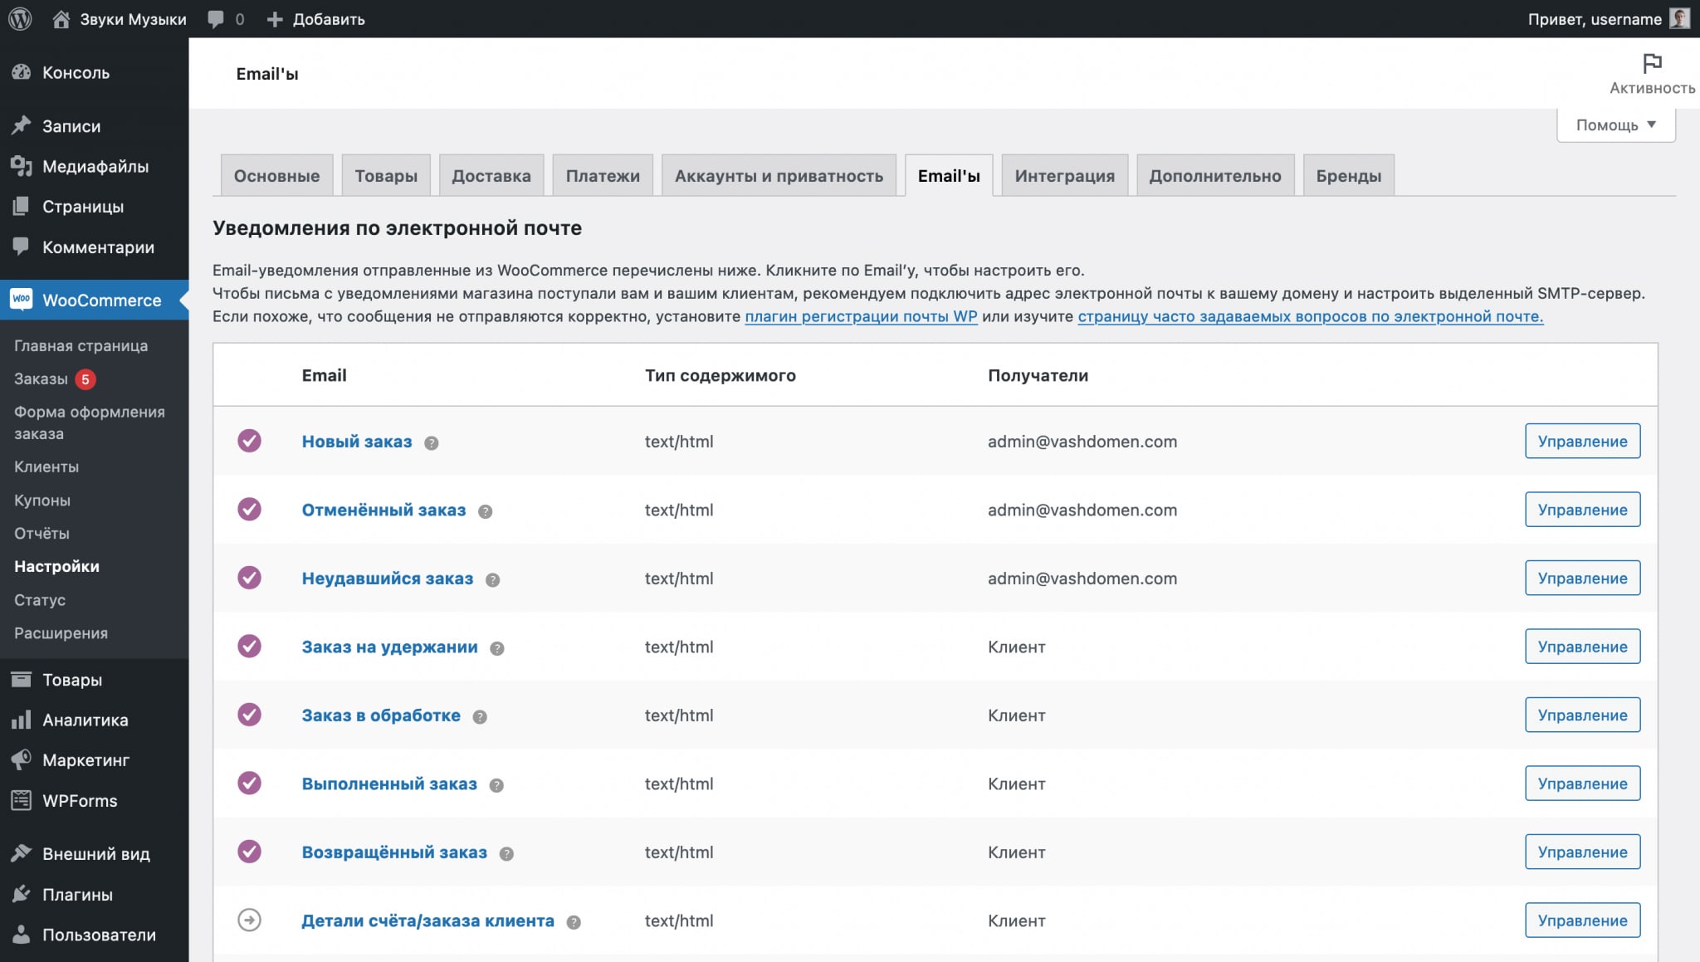Expand the Помощь dropdown
Image resolution: width=1700 pixels, height=962 pixels.
(x=1615, y=125)
